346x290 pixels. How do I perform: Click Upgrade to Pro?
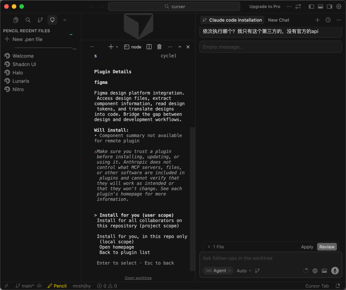[265, 6]
